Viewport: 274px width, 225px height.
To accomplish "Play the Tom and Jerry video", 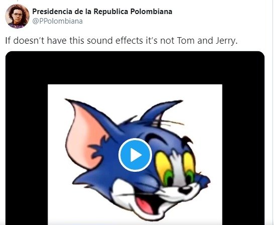I will [135, 155].
